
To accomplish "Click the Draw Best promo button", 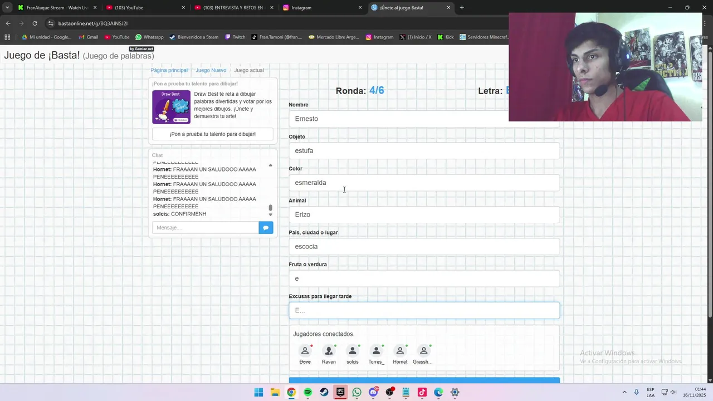I will (212, 134).
